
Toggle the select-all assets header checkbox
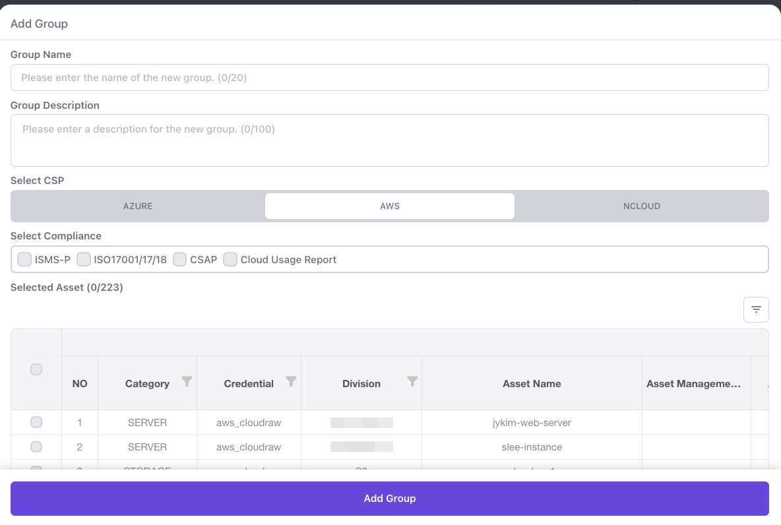point(36,369)
